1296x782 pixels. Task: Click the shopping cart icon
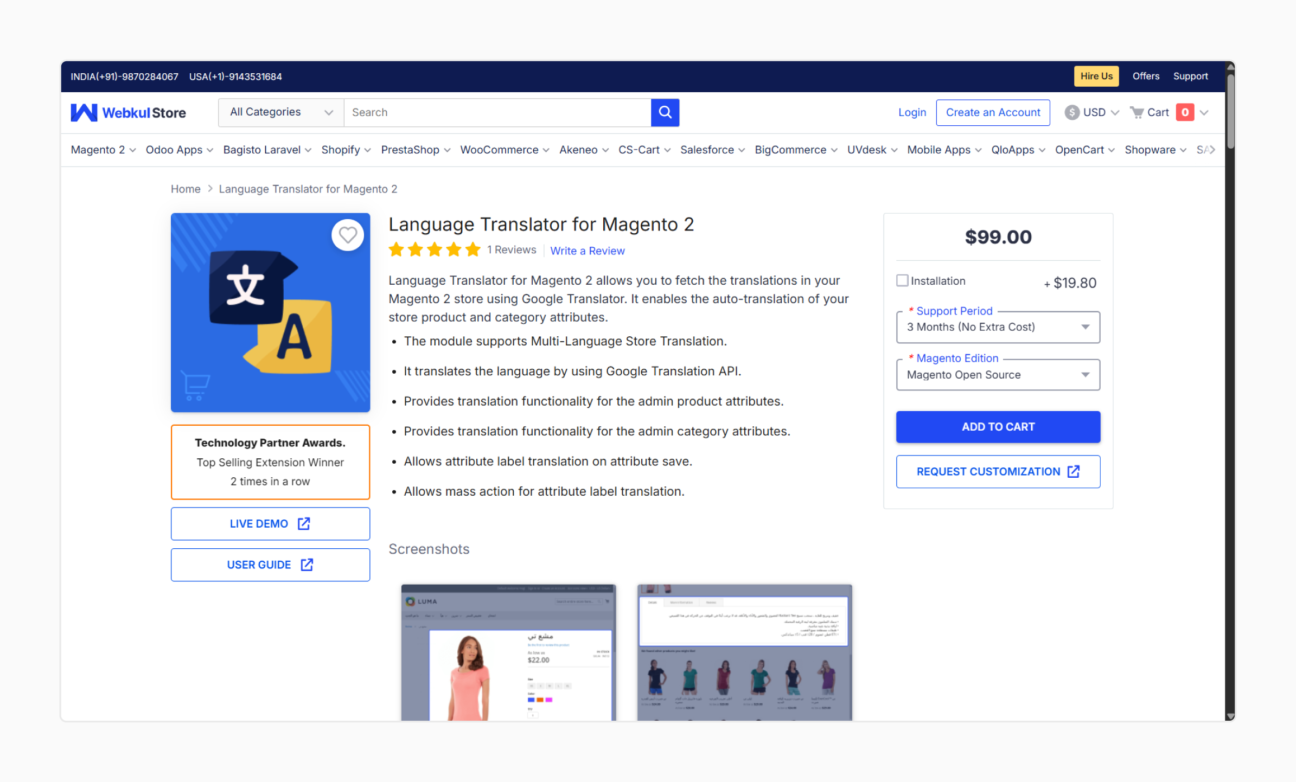pyautogui.click(x=1137, y=112)
